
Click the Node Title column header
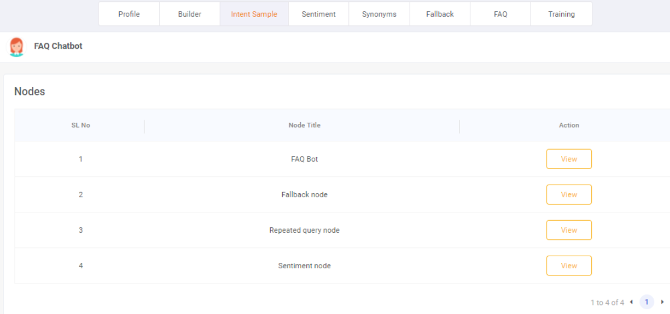(x=304, y=125)
